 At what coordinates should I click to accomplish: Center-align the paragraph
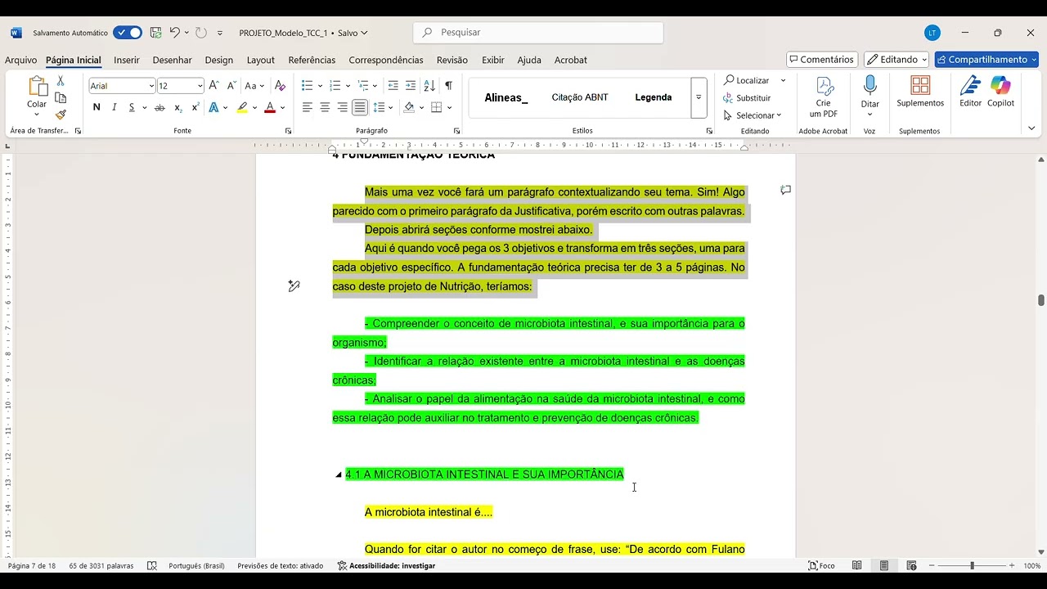click(325, 107)
